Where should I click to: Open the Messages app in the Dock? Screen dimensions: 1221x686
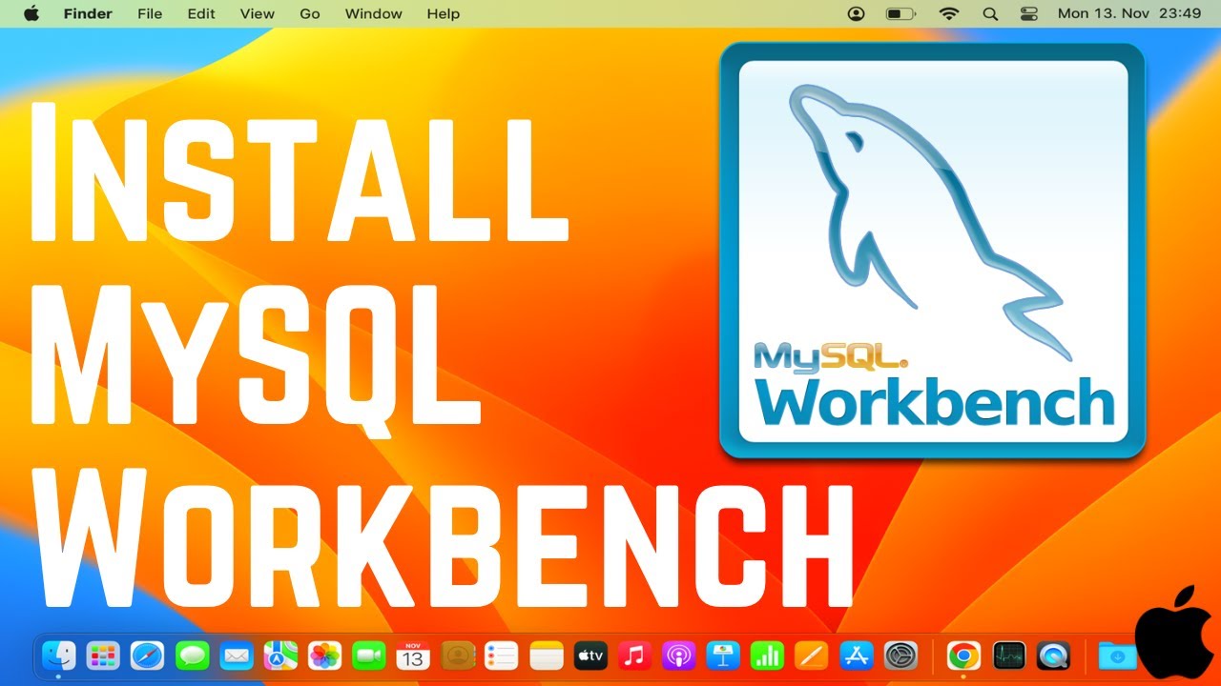(192, 656)
